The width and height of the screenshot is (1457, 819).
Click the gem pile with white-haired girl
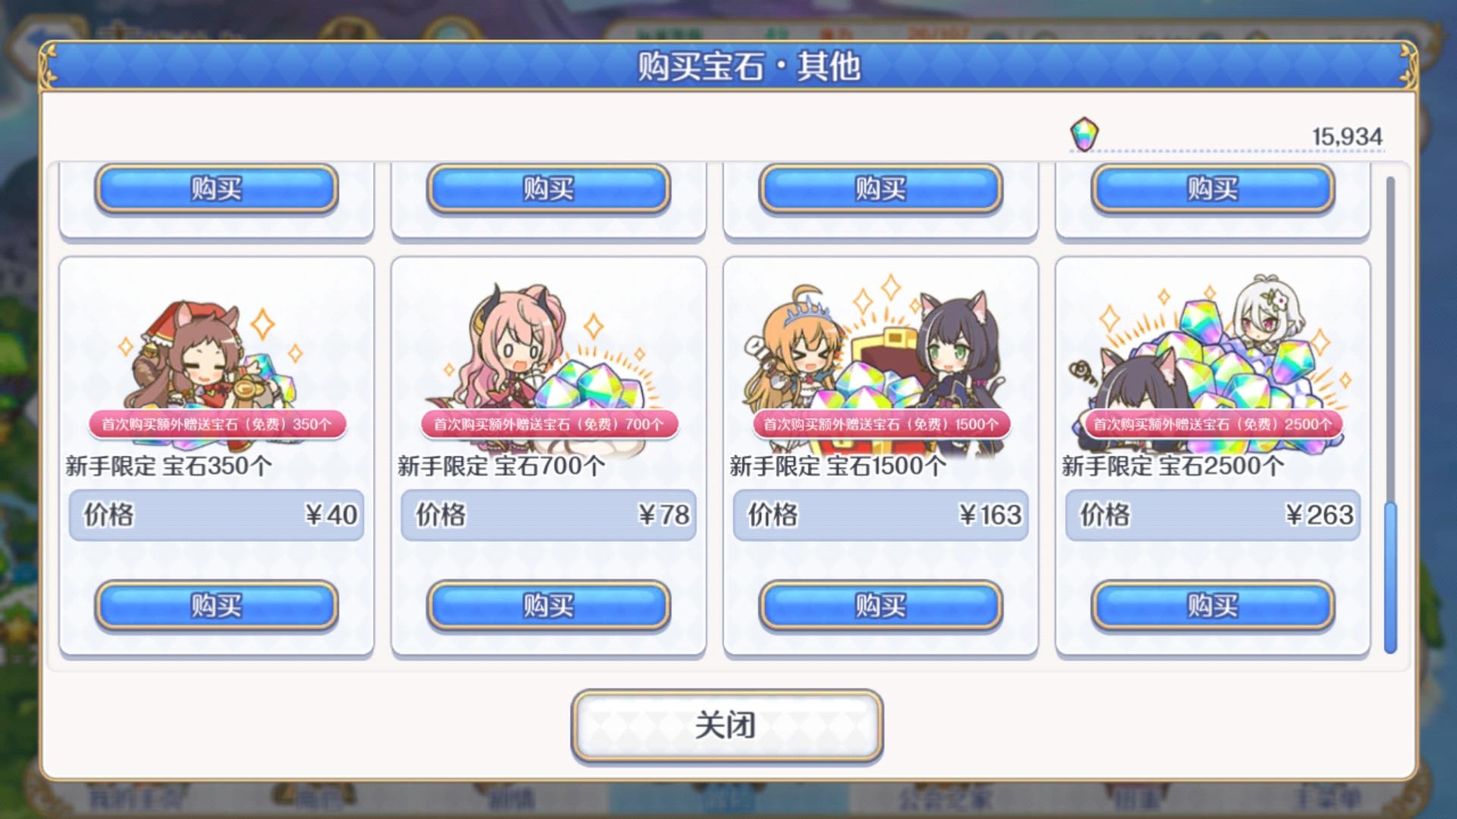[x=1213, y=353]
